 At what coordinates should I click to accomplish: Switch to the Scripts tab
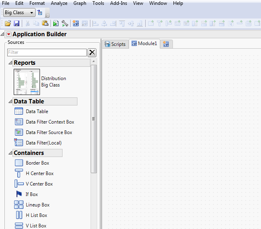tap(115, 44)
